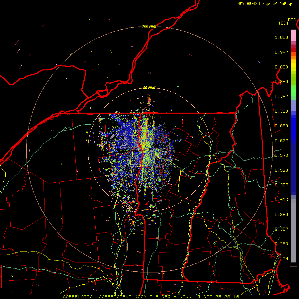Click the 0.840 scale value
The height and width of the screenshot is (299, 299).
(281, 82)
